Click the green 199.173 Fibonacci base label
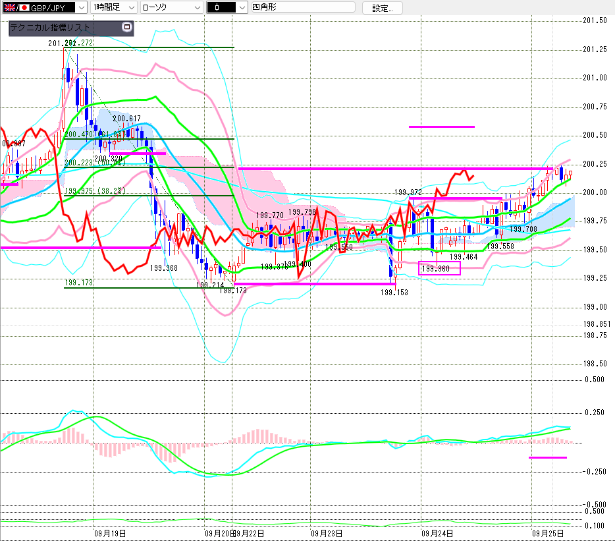This screenshot has width=615, height=541. [x=78, y=283]
